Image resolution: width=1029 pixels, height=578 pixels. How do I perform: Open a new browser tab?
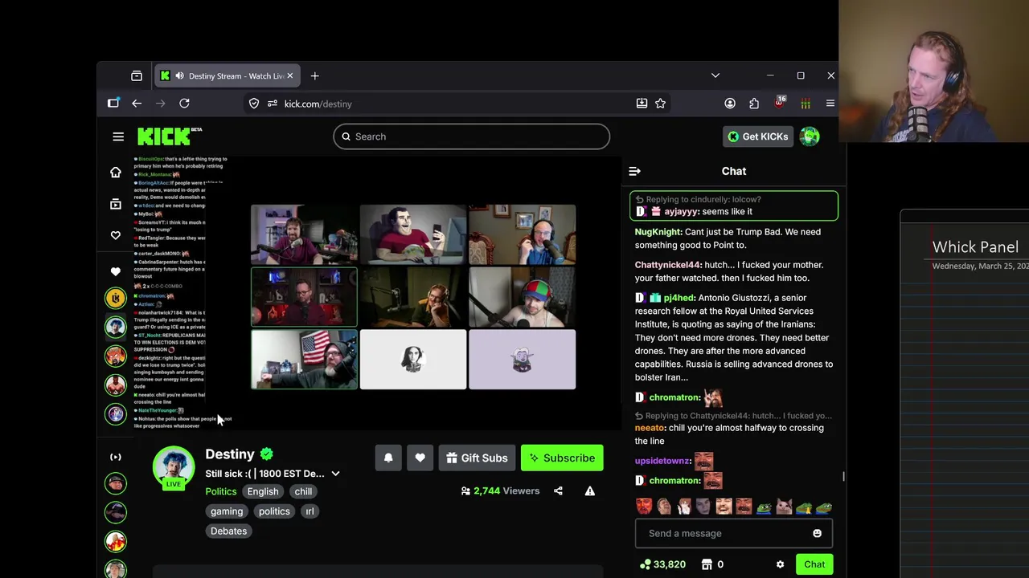click(314, 76)
